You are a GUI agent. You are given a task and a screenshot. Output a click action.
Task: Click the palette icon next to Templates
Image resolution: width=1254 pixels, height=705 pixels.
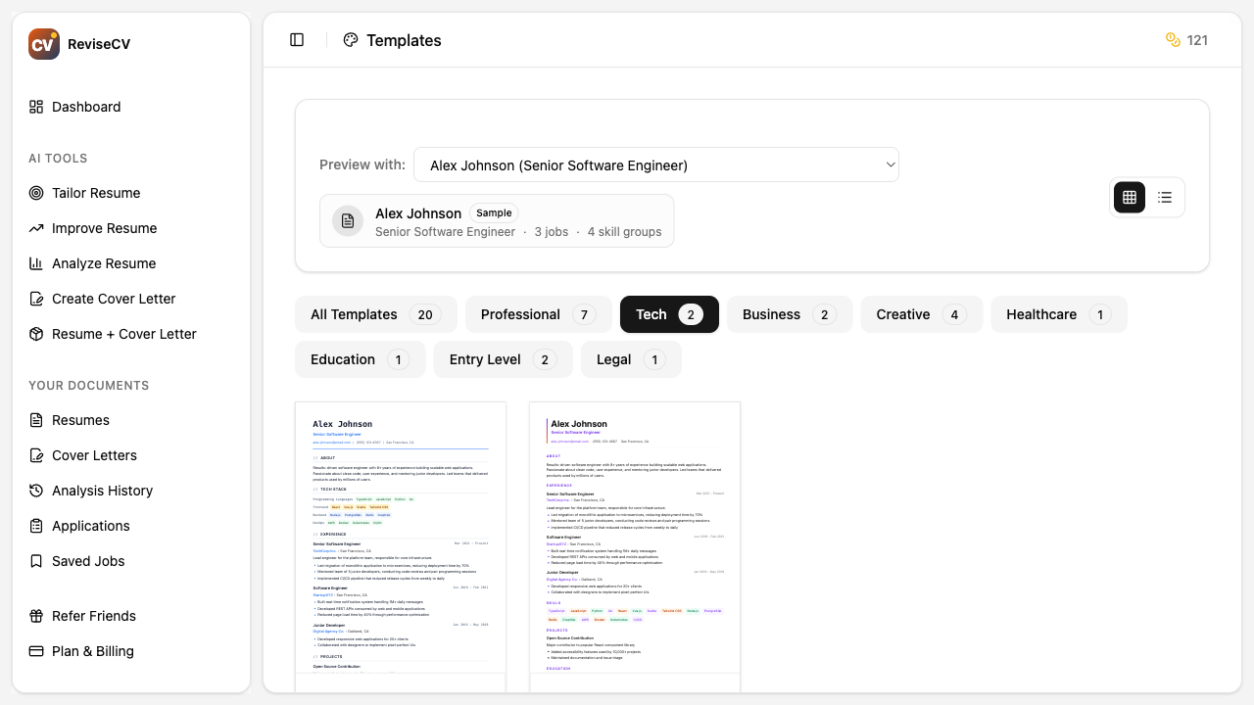coord(350,40)
